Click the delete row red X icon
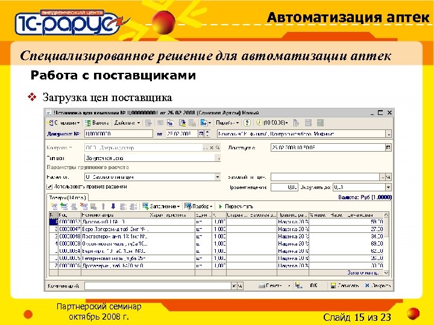Image resolution: width=434 pixels, height=325 pixels. click(x=84, y=206)
